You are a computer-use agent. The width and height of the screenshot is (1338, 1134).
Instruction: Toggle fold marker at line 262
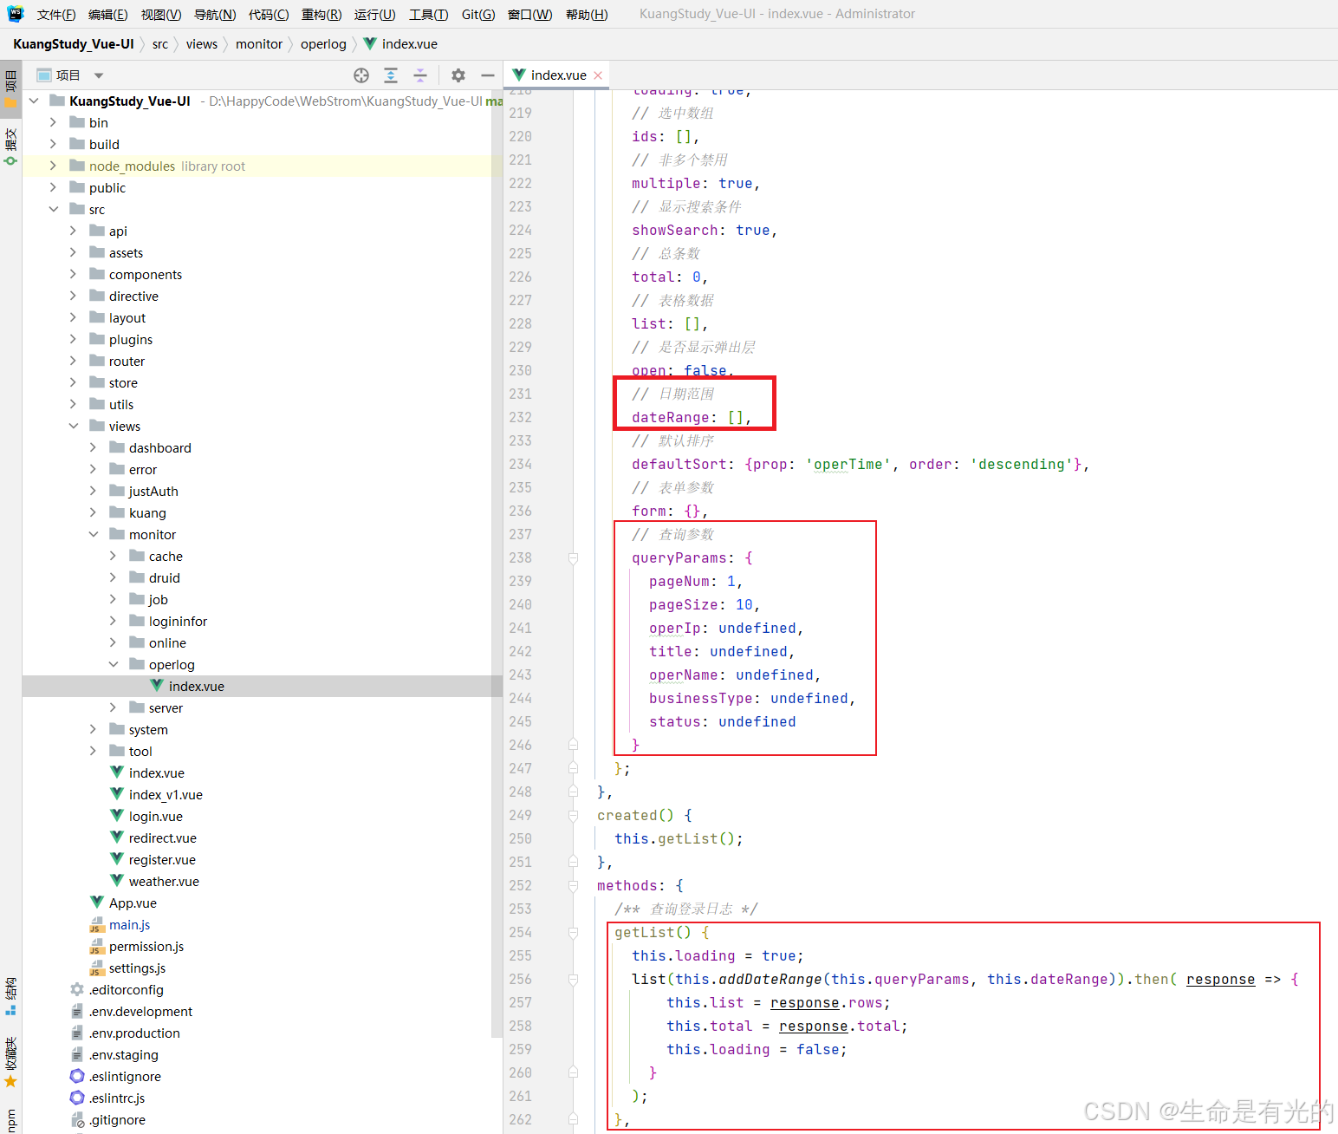coord(573,1120)
